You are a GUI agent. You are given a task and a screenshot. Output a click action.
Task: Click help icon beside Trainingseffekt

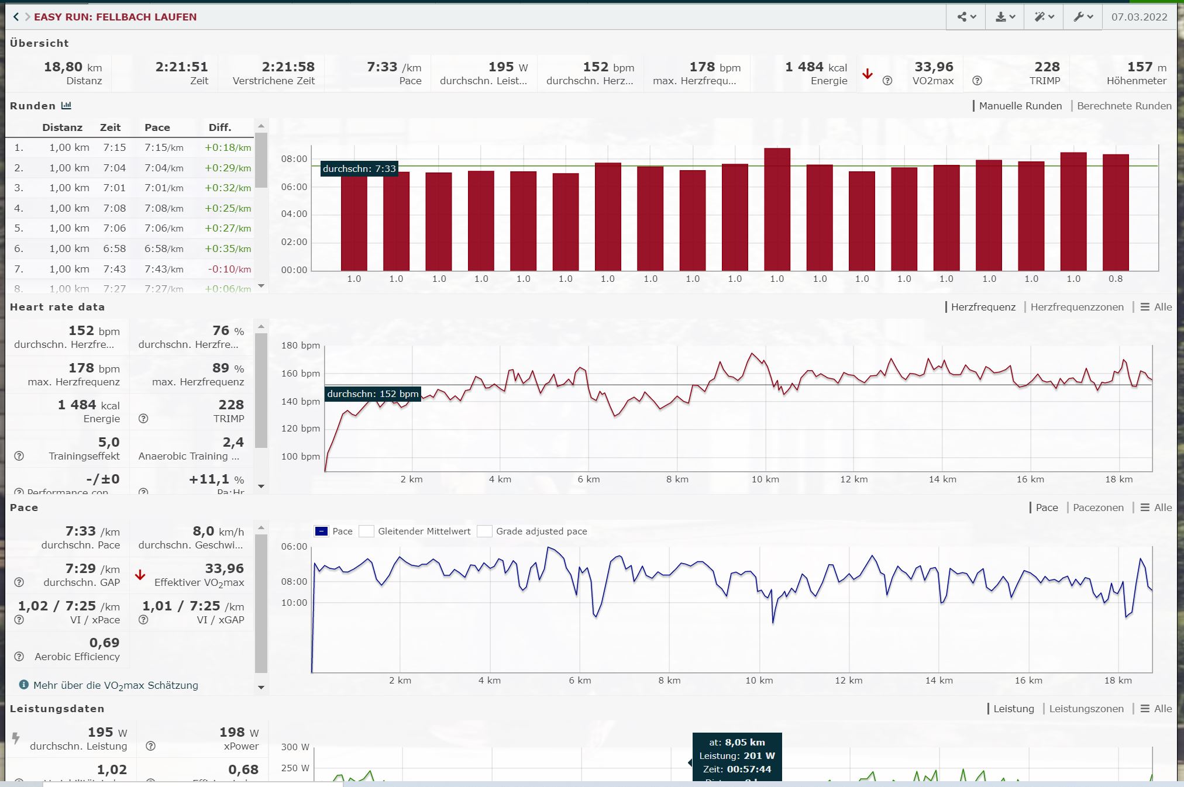(x=19, y=456)
